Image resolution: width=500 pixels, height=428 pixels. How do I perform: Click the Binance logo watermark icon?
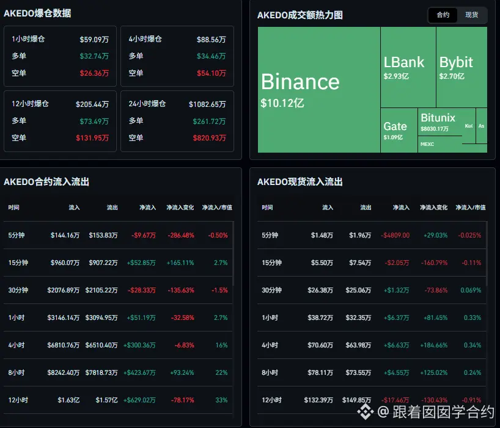coord(365,412)
